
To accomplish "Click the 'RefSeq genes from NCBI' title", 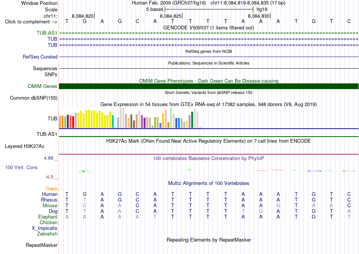I will coord(209,51).
